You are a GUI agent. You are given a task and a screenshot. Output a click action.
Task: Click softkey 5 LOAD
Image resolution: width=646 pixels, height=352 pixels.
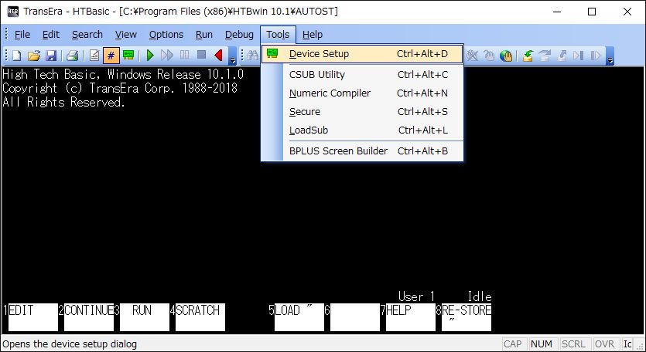point(299,317)
